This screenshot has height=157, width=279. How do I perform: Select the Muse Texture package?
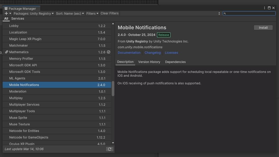57,124
